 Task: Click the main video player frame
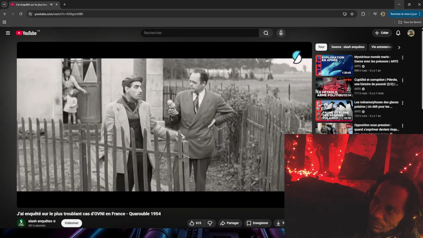[164, 125]
